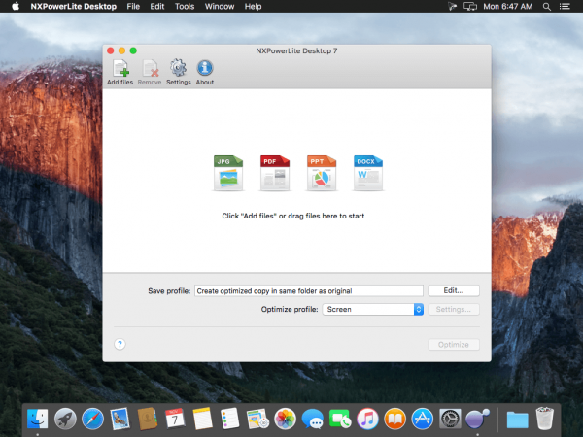583x437 pixels.
Task: Open iTunes from the Dock
Action: click(367, 419)
